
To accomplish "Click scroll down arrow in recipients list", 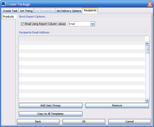I will click(147, 100).
